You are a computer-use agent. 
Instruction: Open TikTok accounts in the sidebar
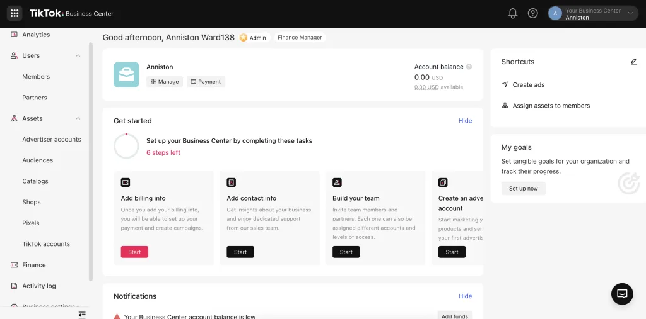46,244
